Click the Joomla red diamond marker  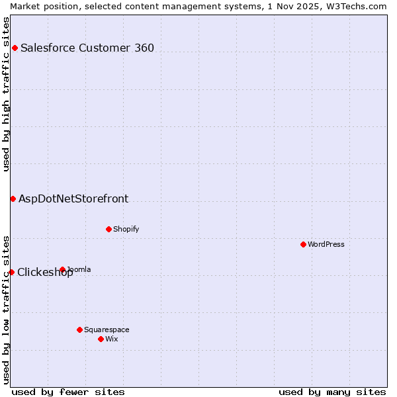pyautogui.click(x=62, y=269)
